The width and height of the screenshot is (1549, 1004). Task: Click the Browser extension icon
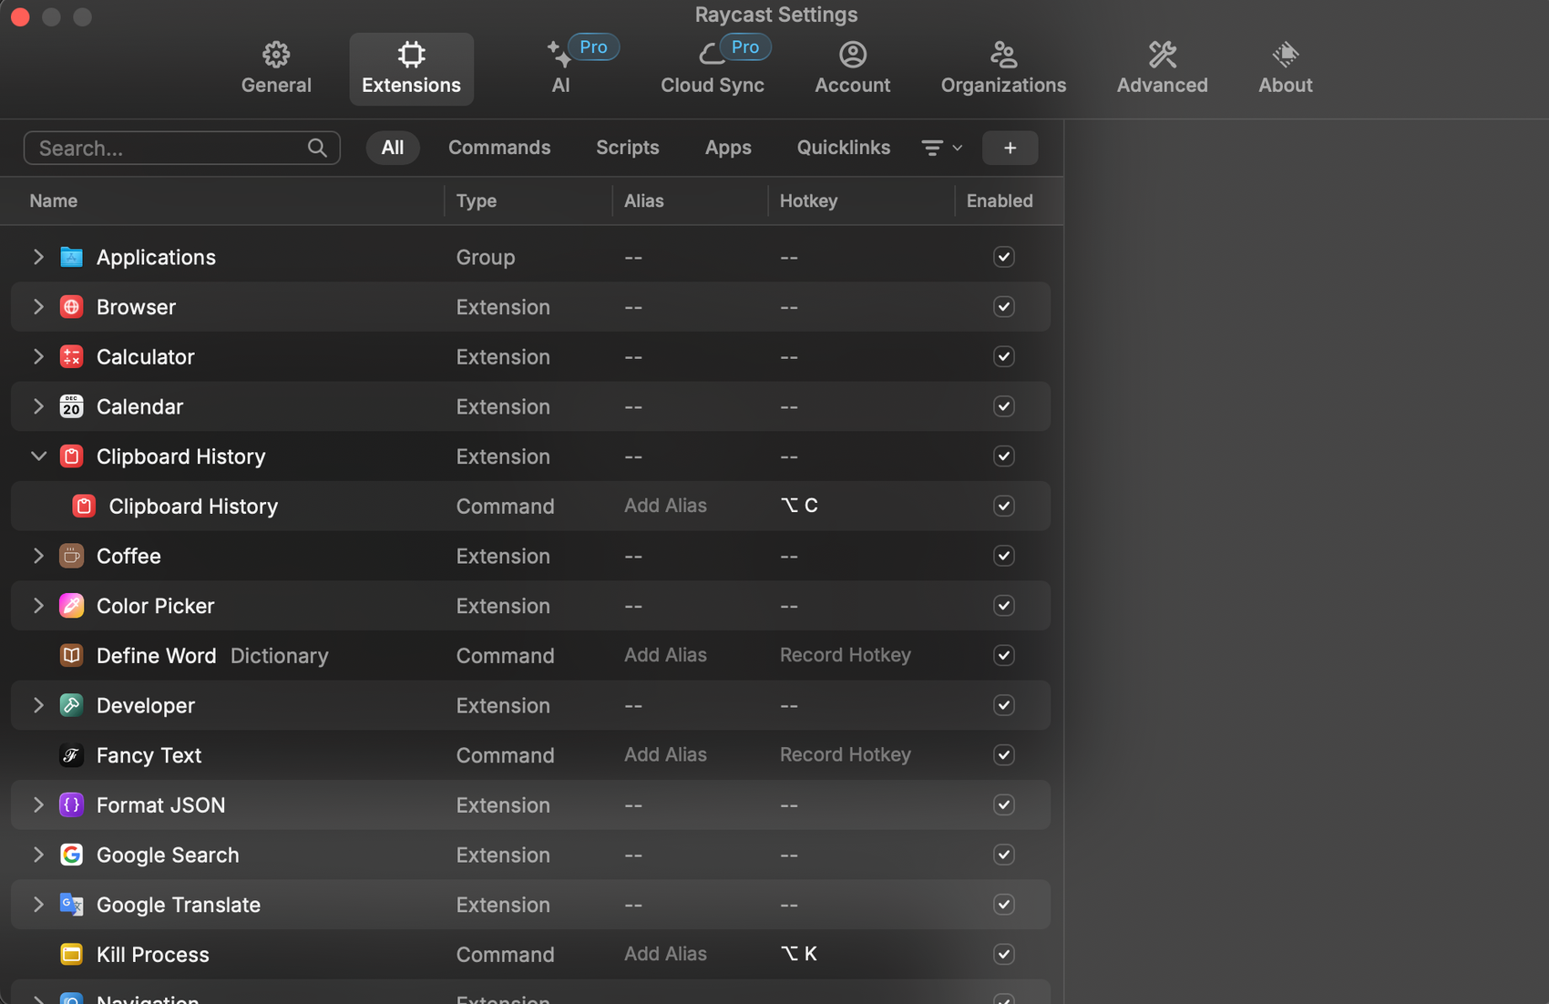coord(71,307)
